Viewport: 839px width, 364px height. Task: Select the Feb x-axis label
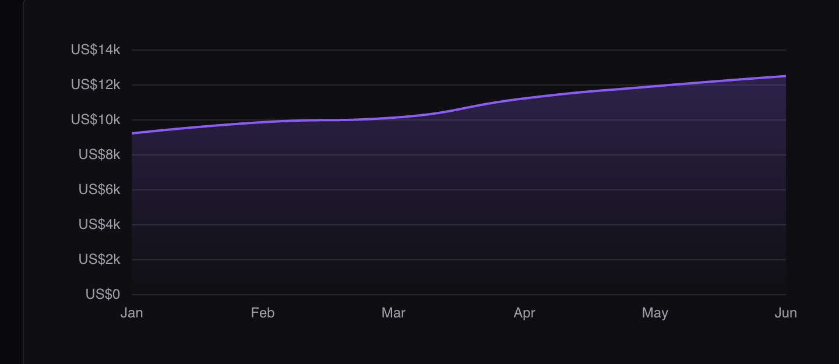tap(263, 313)
